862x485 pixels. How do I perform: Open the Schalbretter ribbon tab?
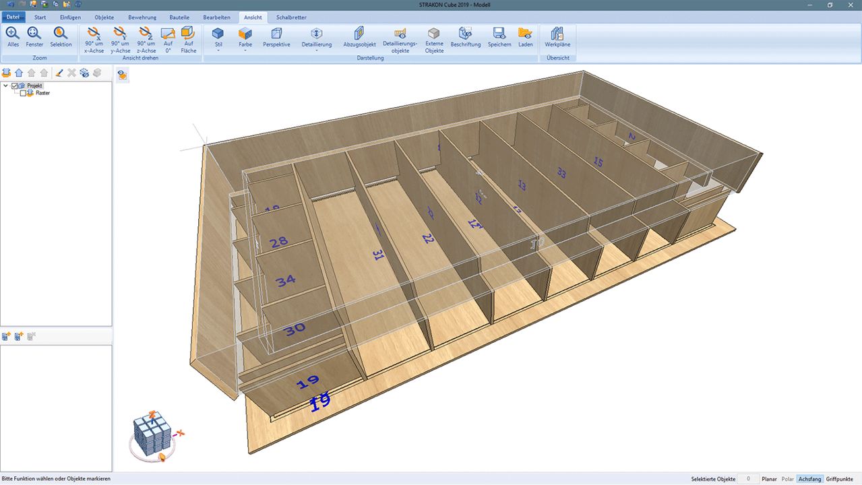[291, 17]
